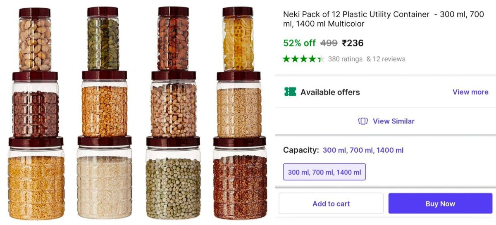
Task: Click the large jar with white rice
Action: tap(105, 186)
